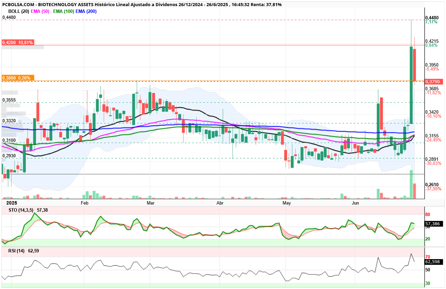Image resolution: width=446 pixels, height=289 pixels.
Task: Click the RSI value box 62,598
Action: 433,262
